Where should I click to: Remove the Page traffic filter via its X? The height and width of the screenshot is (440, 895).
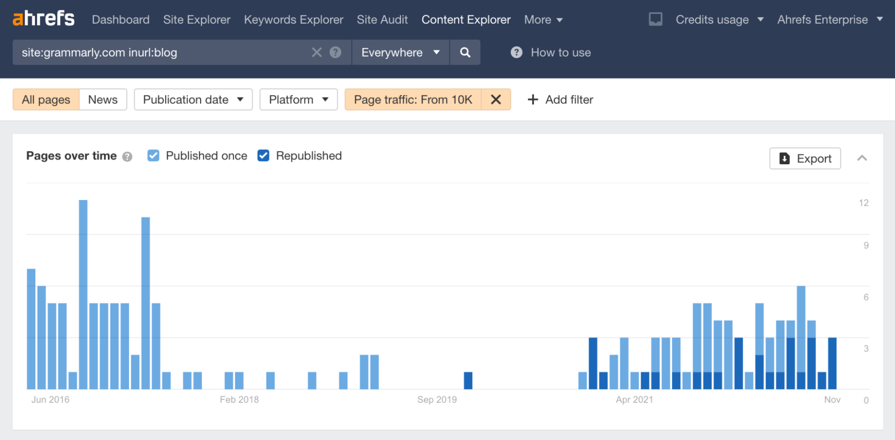tap(496, 99)
